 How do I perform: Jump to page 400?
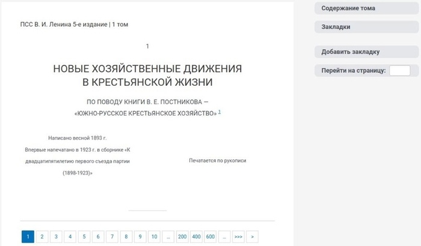tap(196, 236)
